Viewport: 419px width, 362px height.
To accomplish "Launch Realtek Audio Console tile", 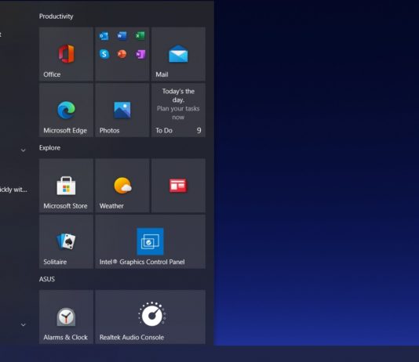I will click(x=150, y=317).
